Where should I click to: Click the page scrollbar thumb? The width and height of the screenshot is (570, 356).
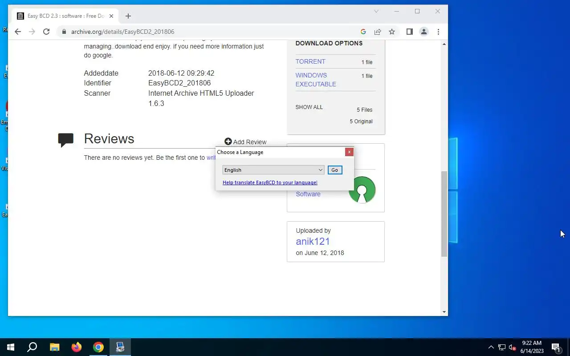point(444,214)
